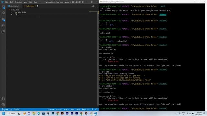Expand the hidden menu bar items ellipsis
The width and height of the screenshot is (207, 116).
click(x=40, y=2)
